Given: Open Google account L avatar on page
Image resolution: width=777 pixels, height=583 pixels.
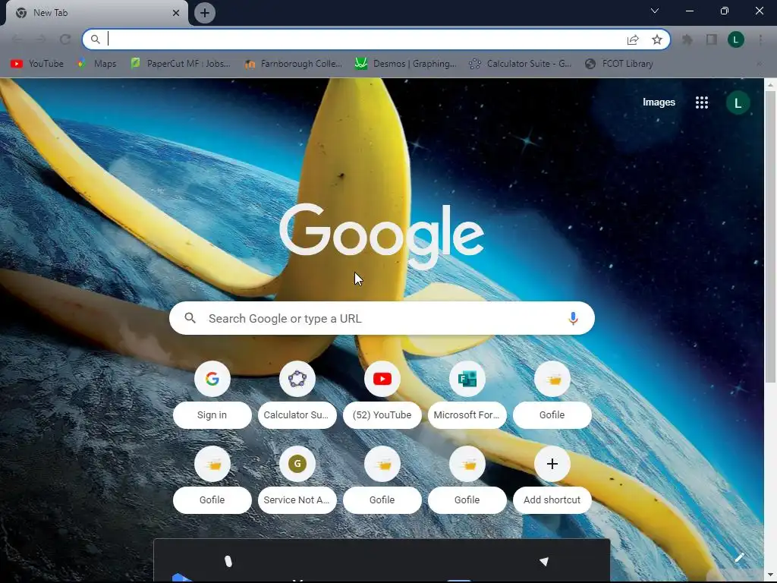Looking at the screenshot, I should point(738,103).
